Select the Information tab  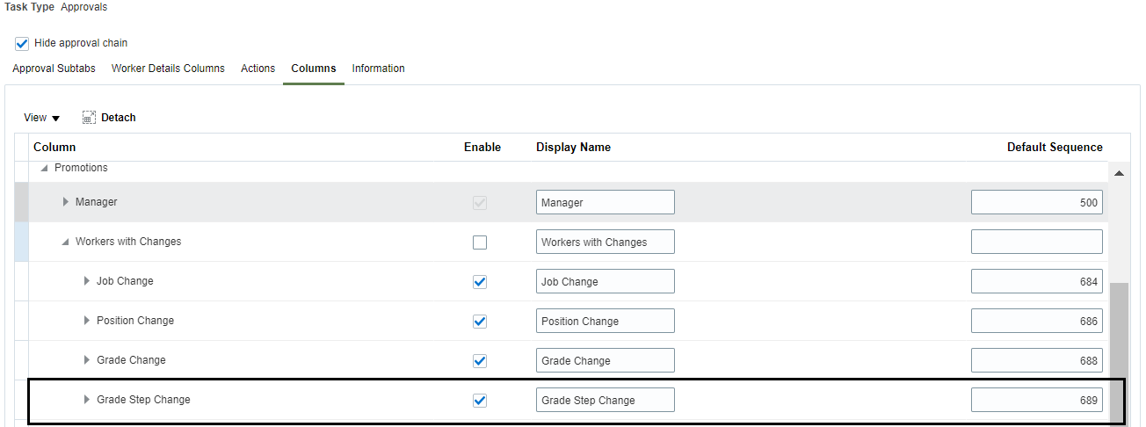tap(378, 69)
